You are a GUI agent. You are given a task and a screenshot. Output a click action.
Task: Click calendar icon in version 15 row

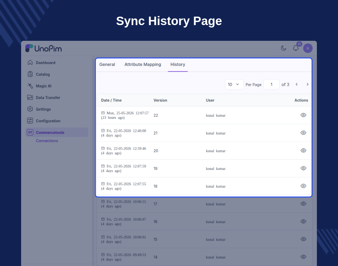click(x=103, y=237)
